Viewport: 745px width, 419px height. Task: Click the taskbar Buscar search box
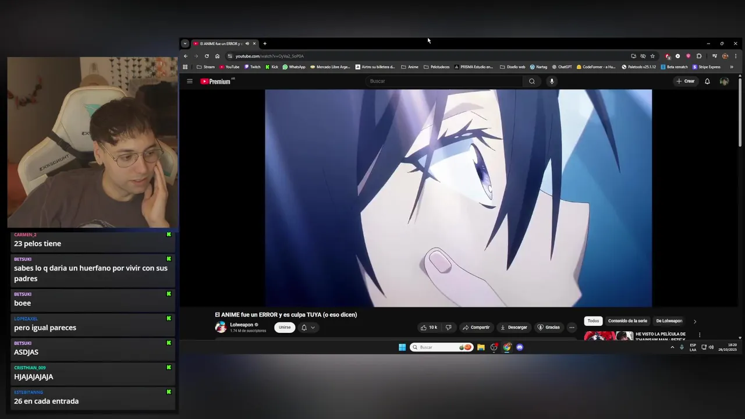click(441, 347)
